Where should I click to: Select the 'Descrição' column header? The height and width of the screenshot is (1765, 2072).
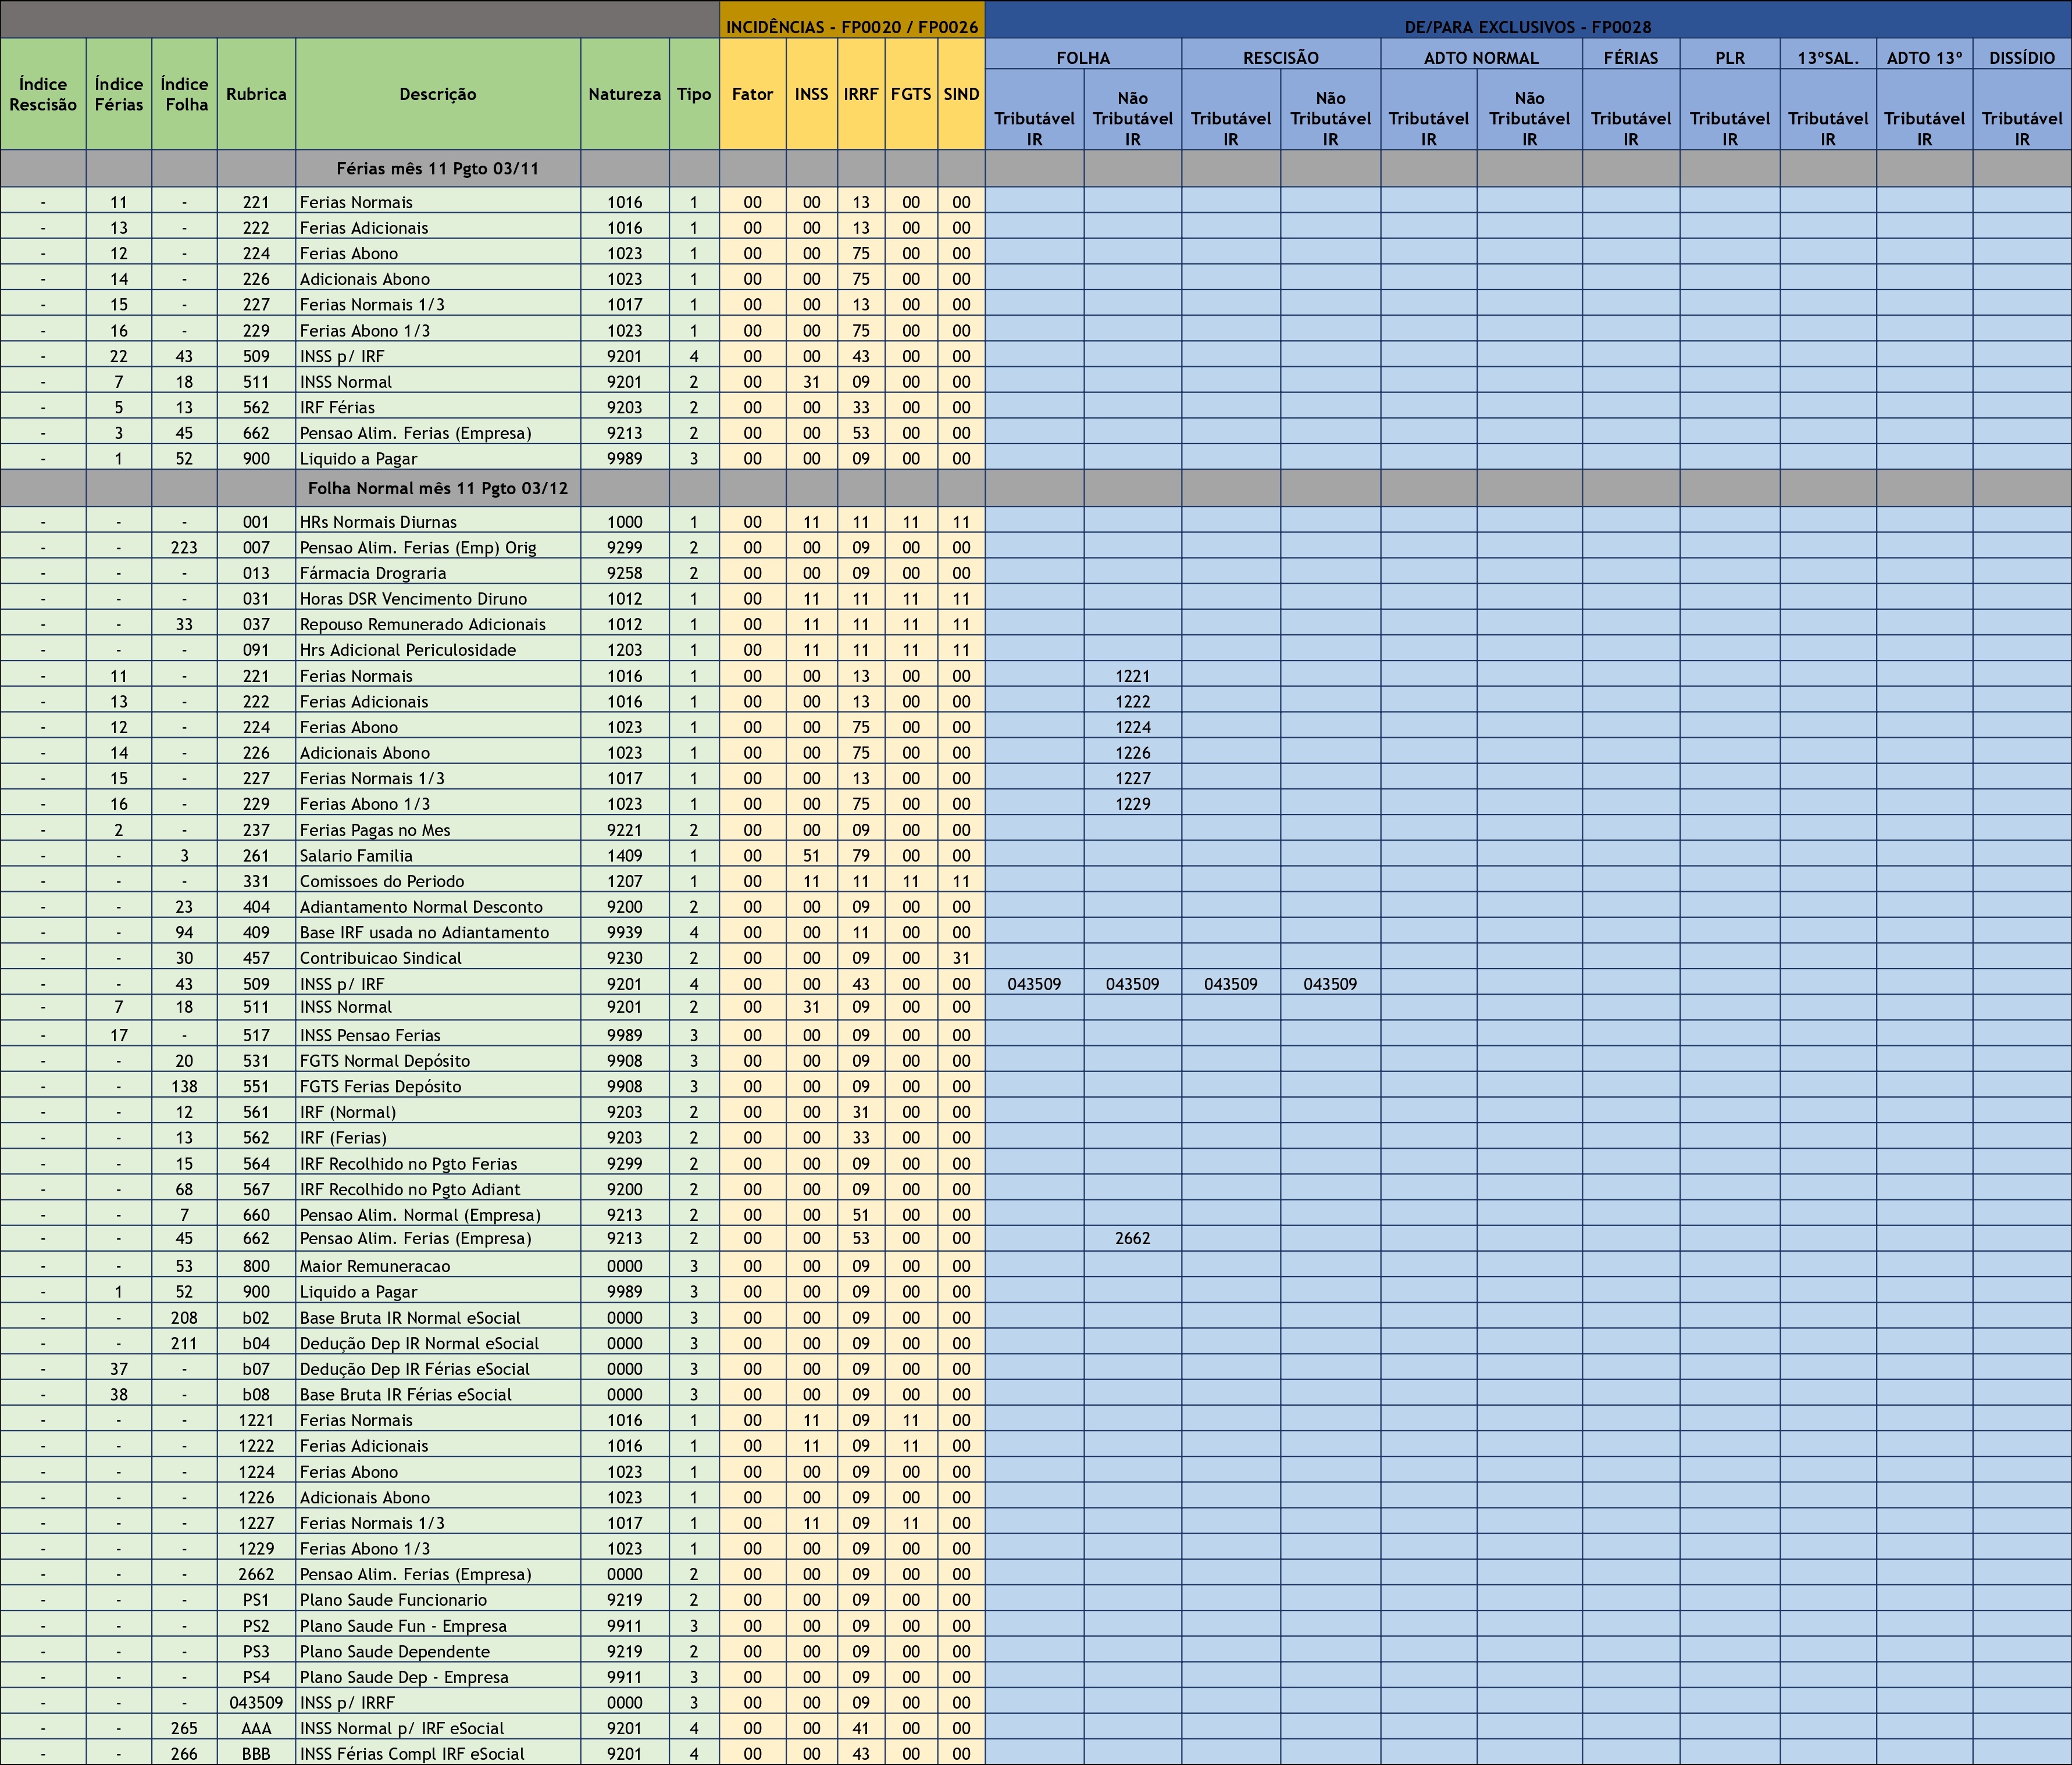(x=438, y=94)
